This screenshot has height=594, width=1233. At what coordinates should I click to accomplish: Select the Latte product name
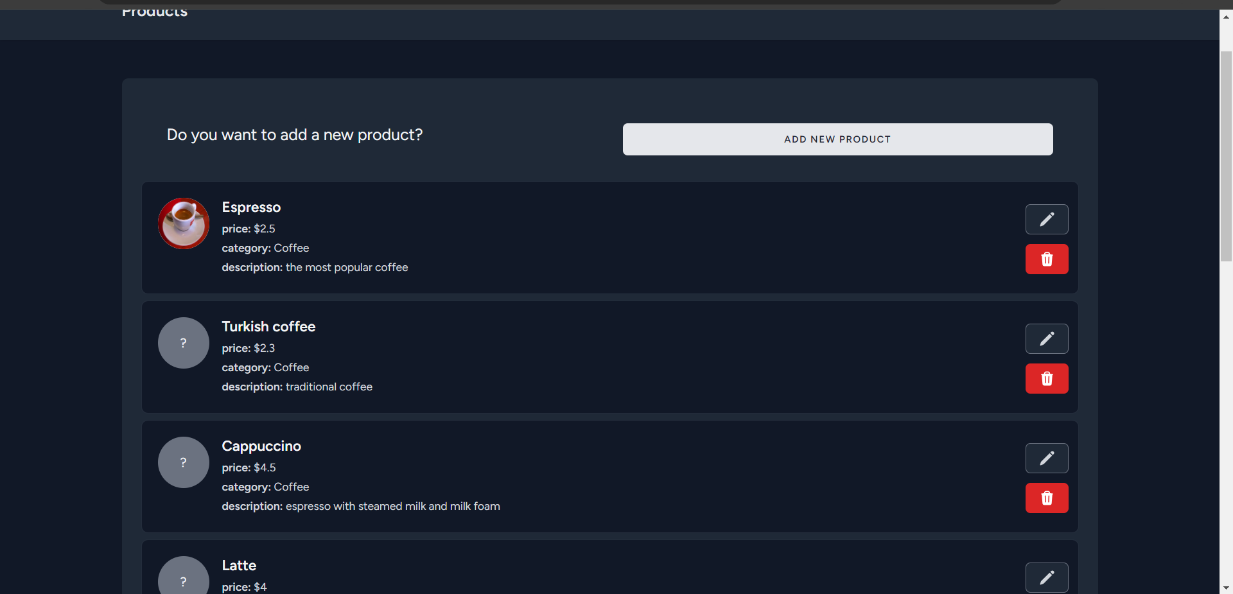coord(239,566)
